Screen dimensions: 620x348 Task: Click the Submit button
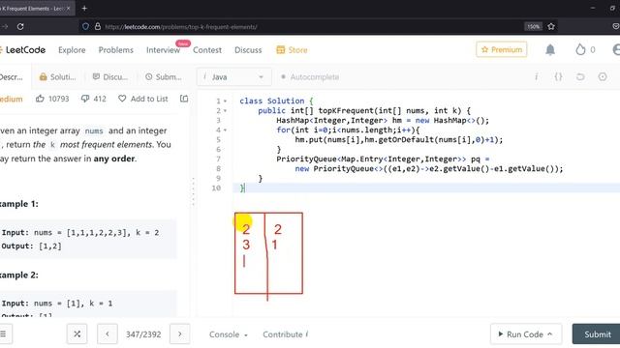pos(597,334)
